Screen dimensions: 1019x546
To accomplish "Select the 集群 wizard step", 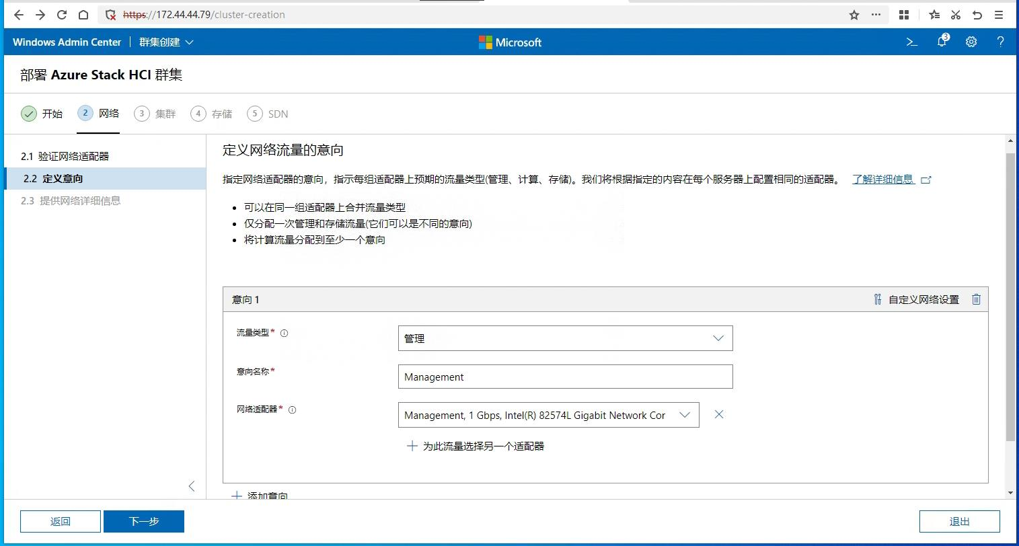I will (155, 114).
